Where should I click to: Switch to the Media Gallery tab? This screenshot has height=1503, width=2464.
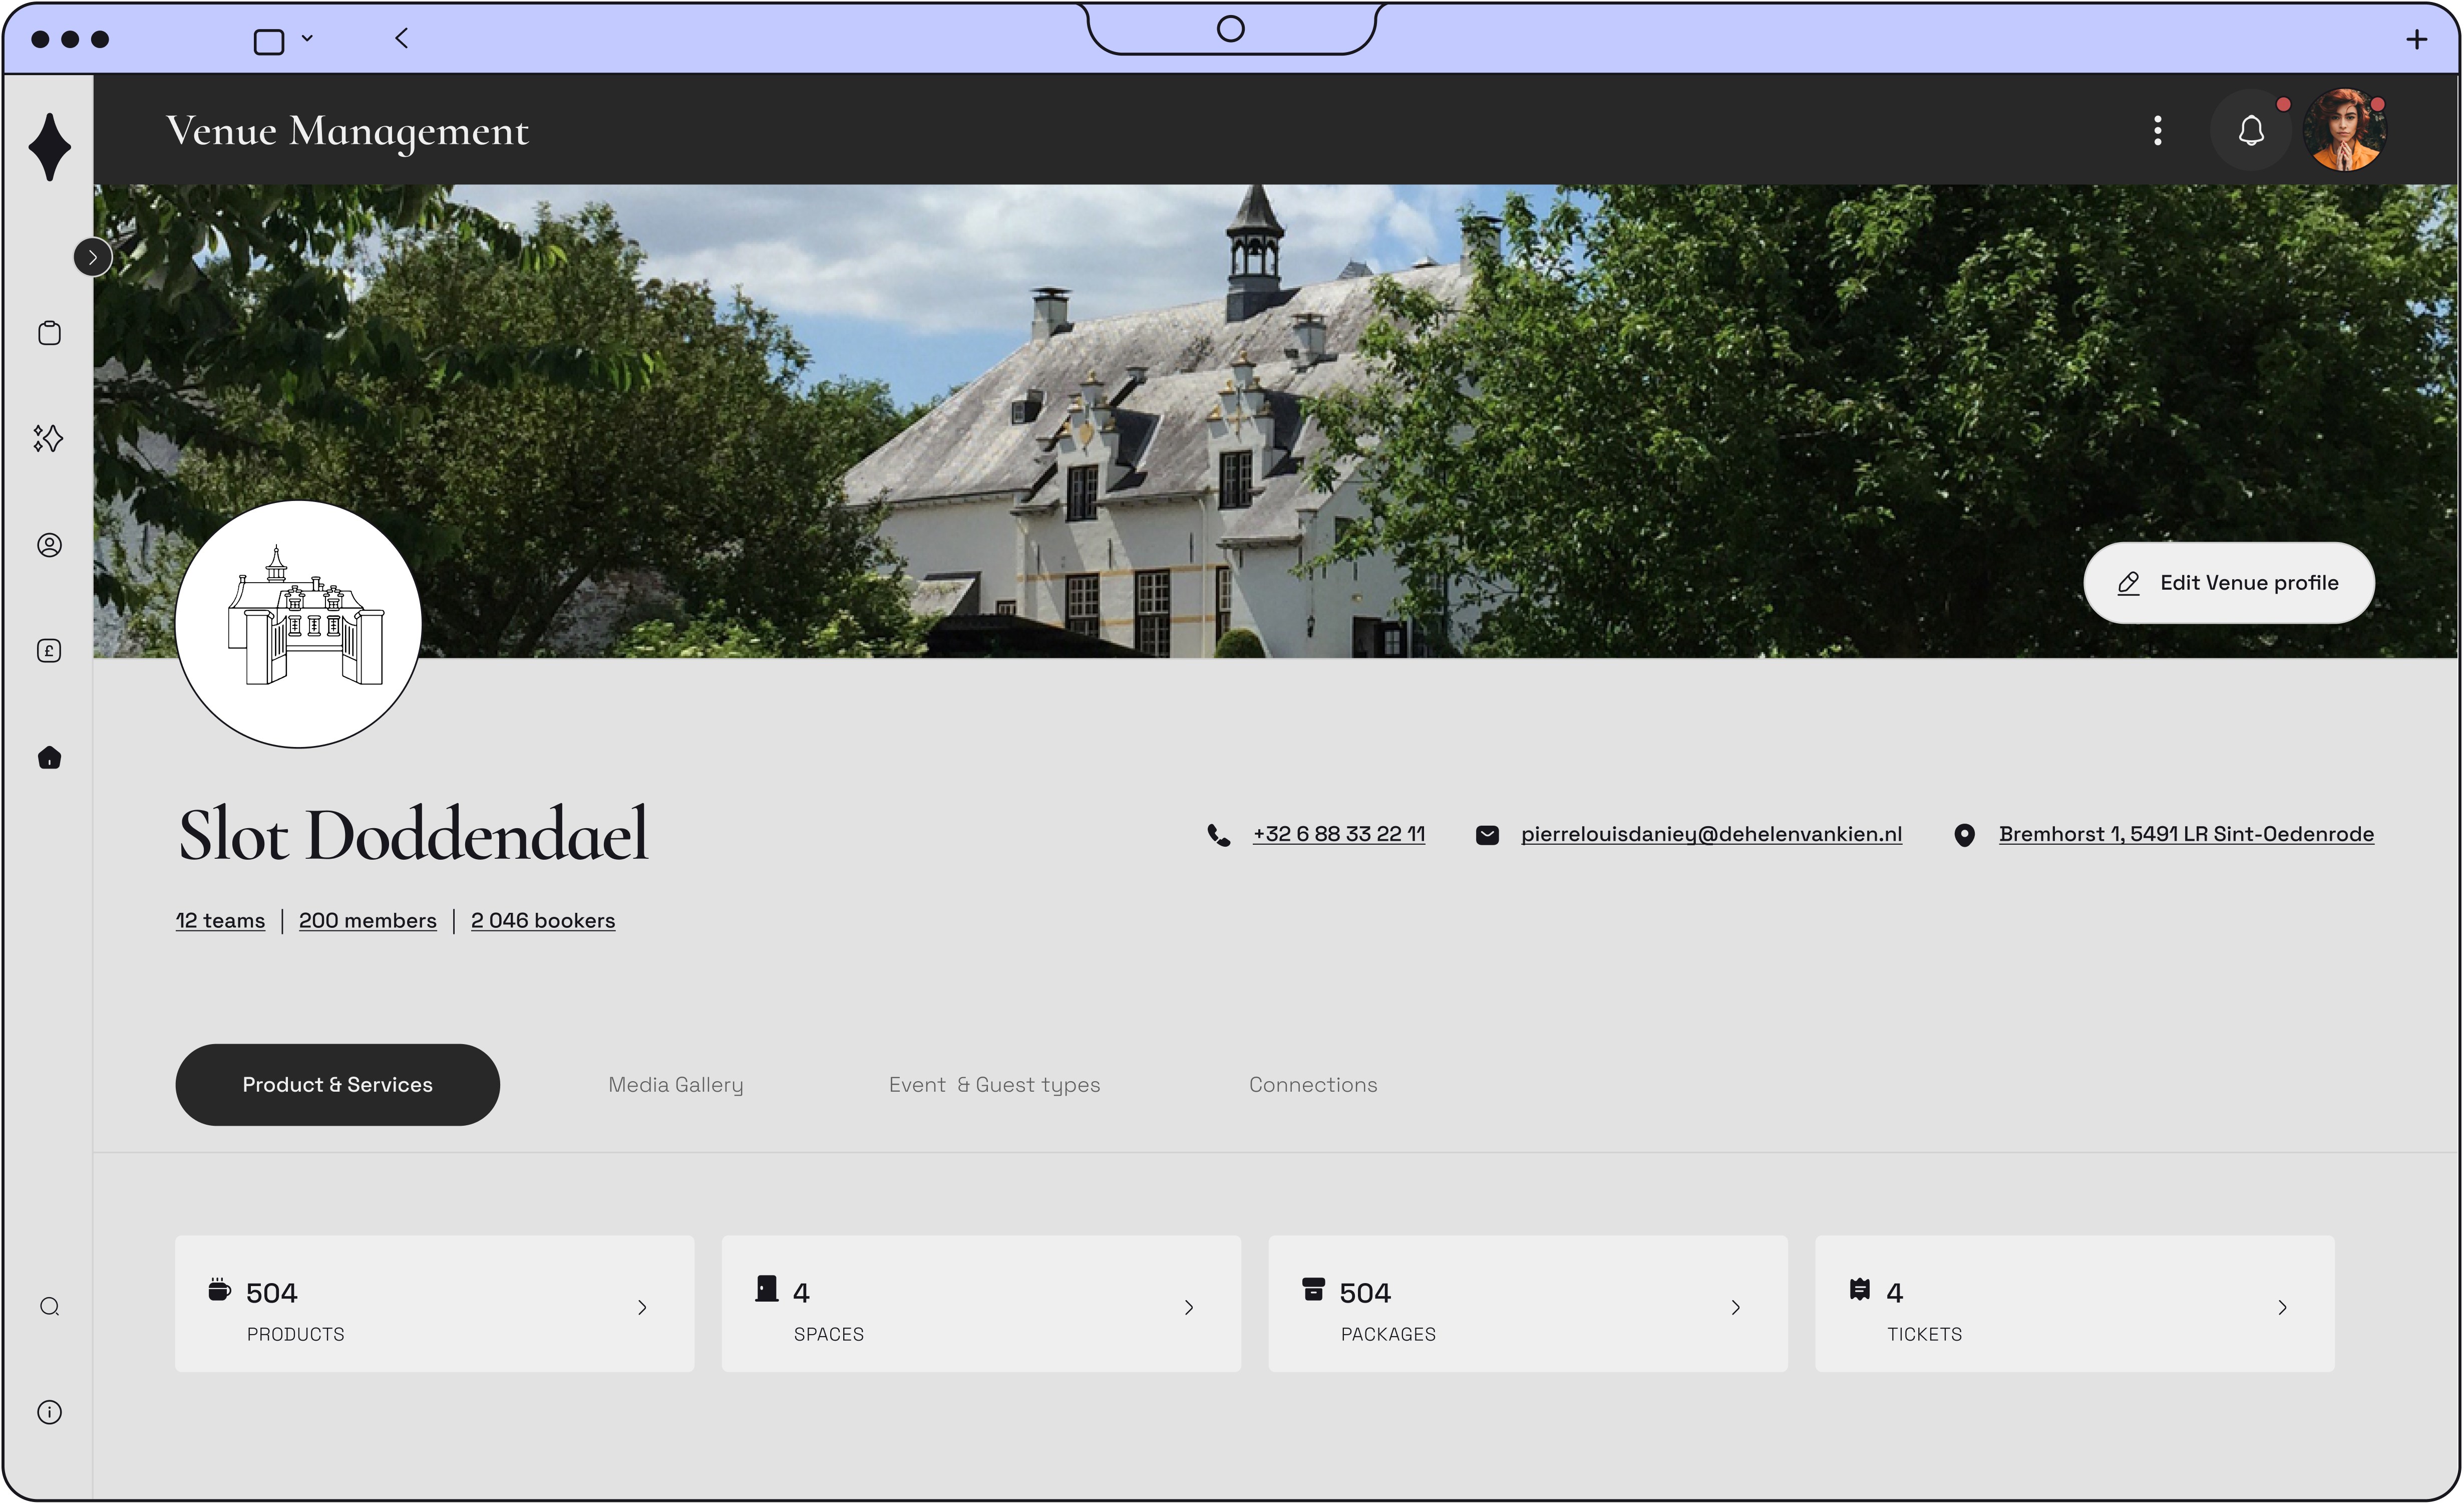[x=675, y=1085]
